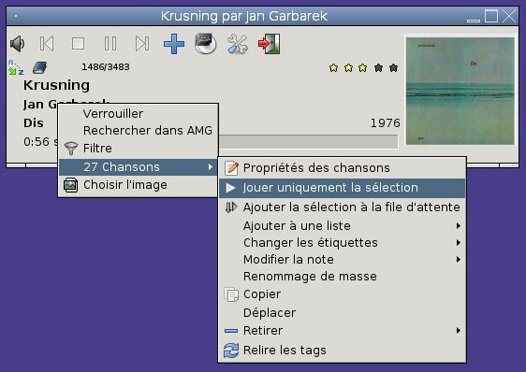This screenshot has width=526, height=372.
Task: Set rating to four stars
Action: point(378,68)
